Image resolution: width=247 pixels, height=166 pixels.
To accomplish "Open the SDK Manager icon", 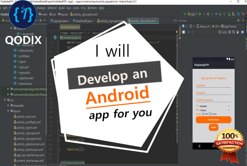I will point(233,14).
